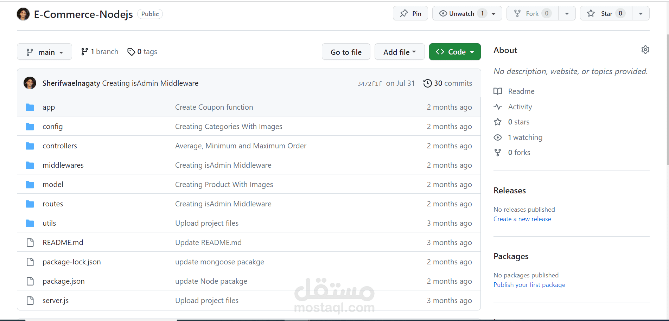669x321 pixels.
Task: Click the package.json file icon
Action: [x=30, y=281]
